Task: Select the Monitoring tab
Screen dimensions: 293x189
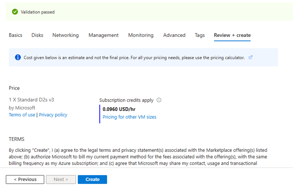Action: 141,35
